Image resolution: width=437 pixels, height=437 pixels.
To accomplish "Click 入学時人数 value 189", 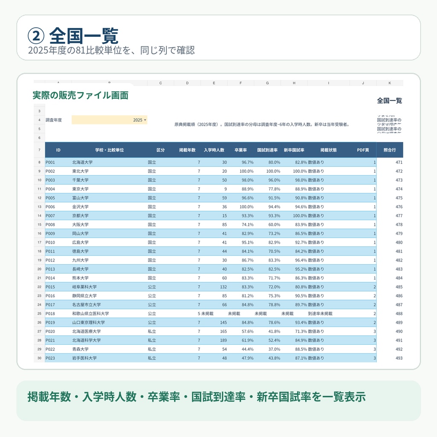I will (x=214, y=340).
